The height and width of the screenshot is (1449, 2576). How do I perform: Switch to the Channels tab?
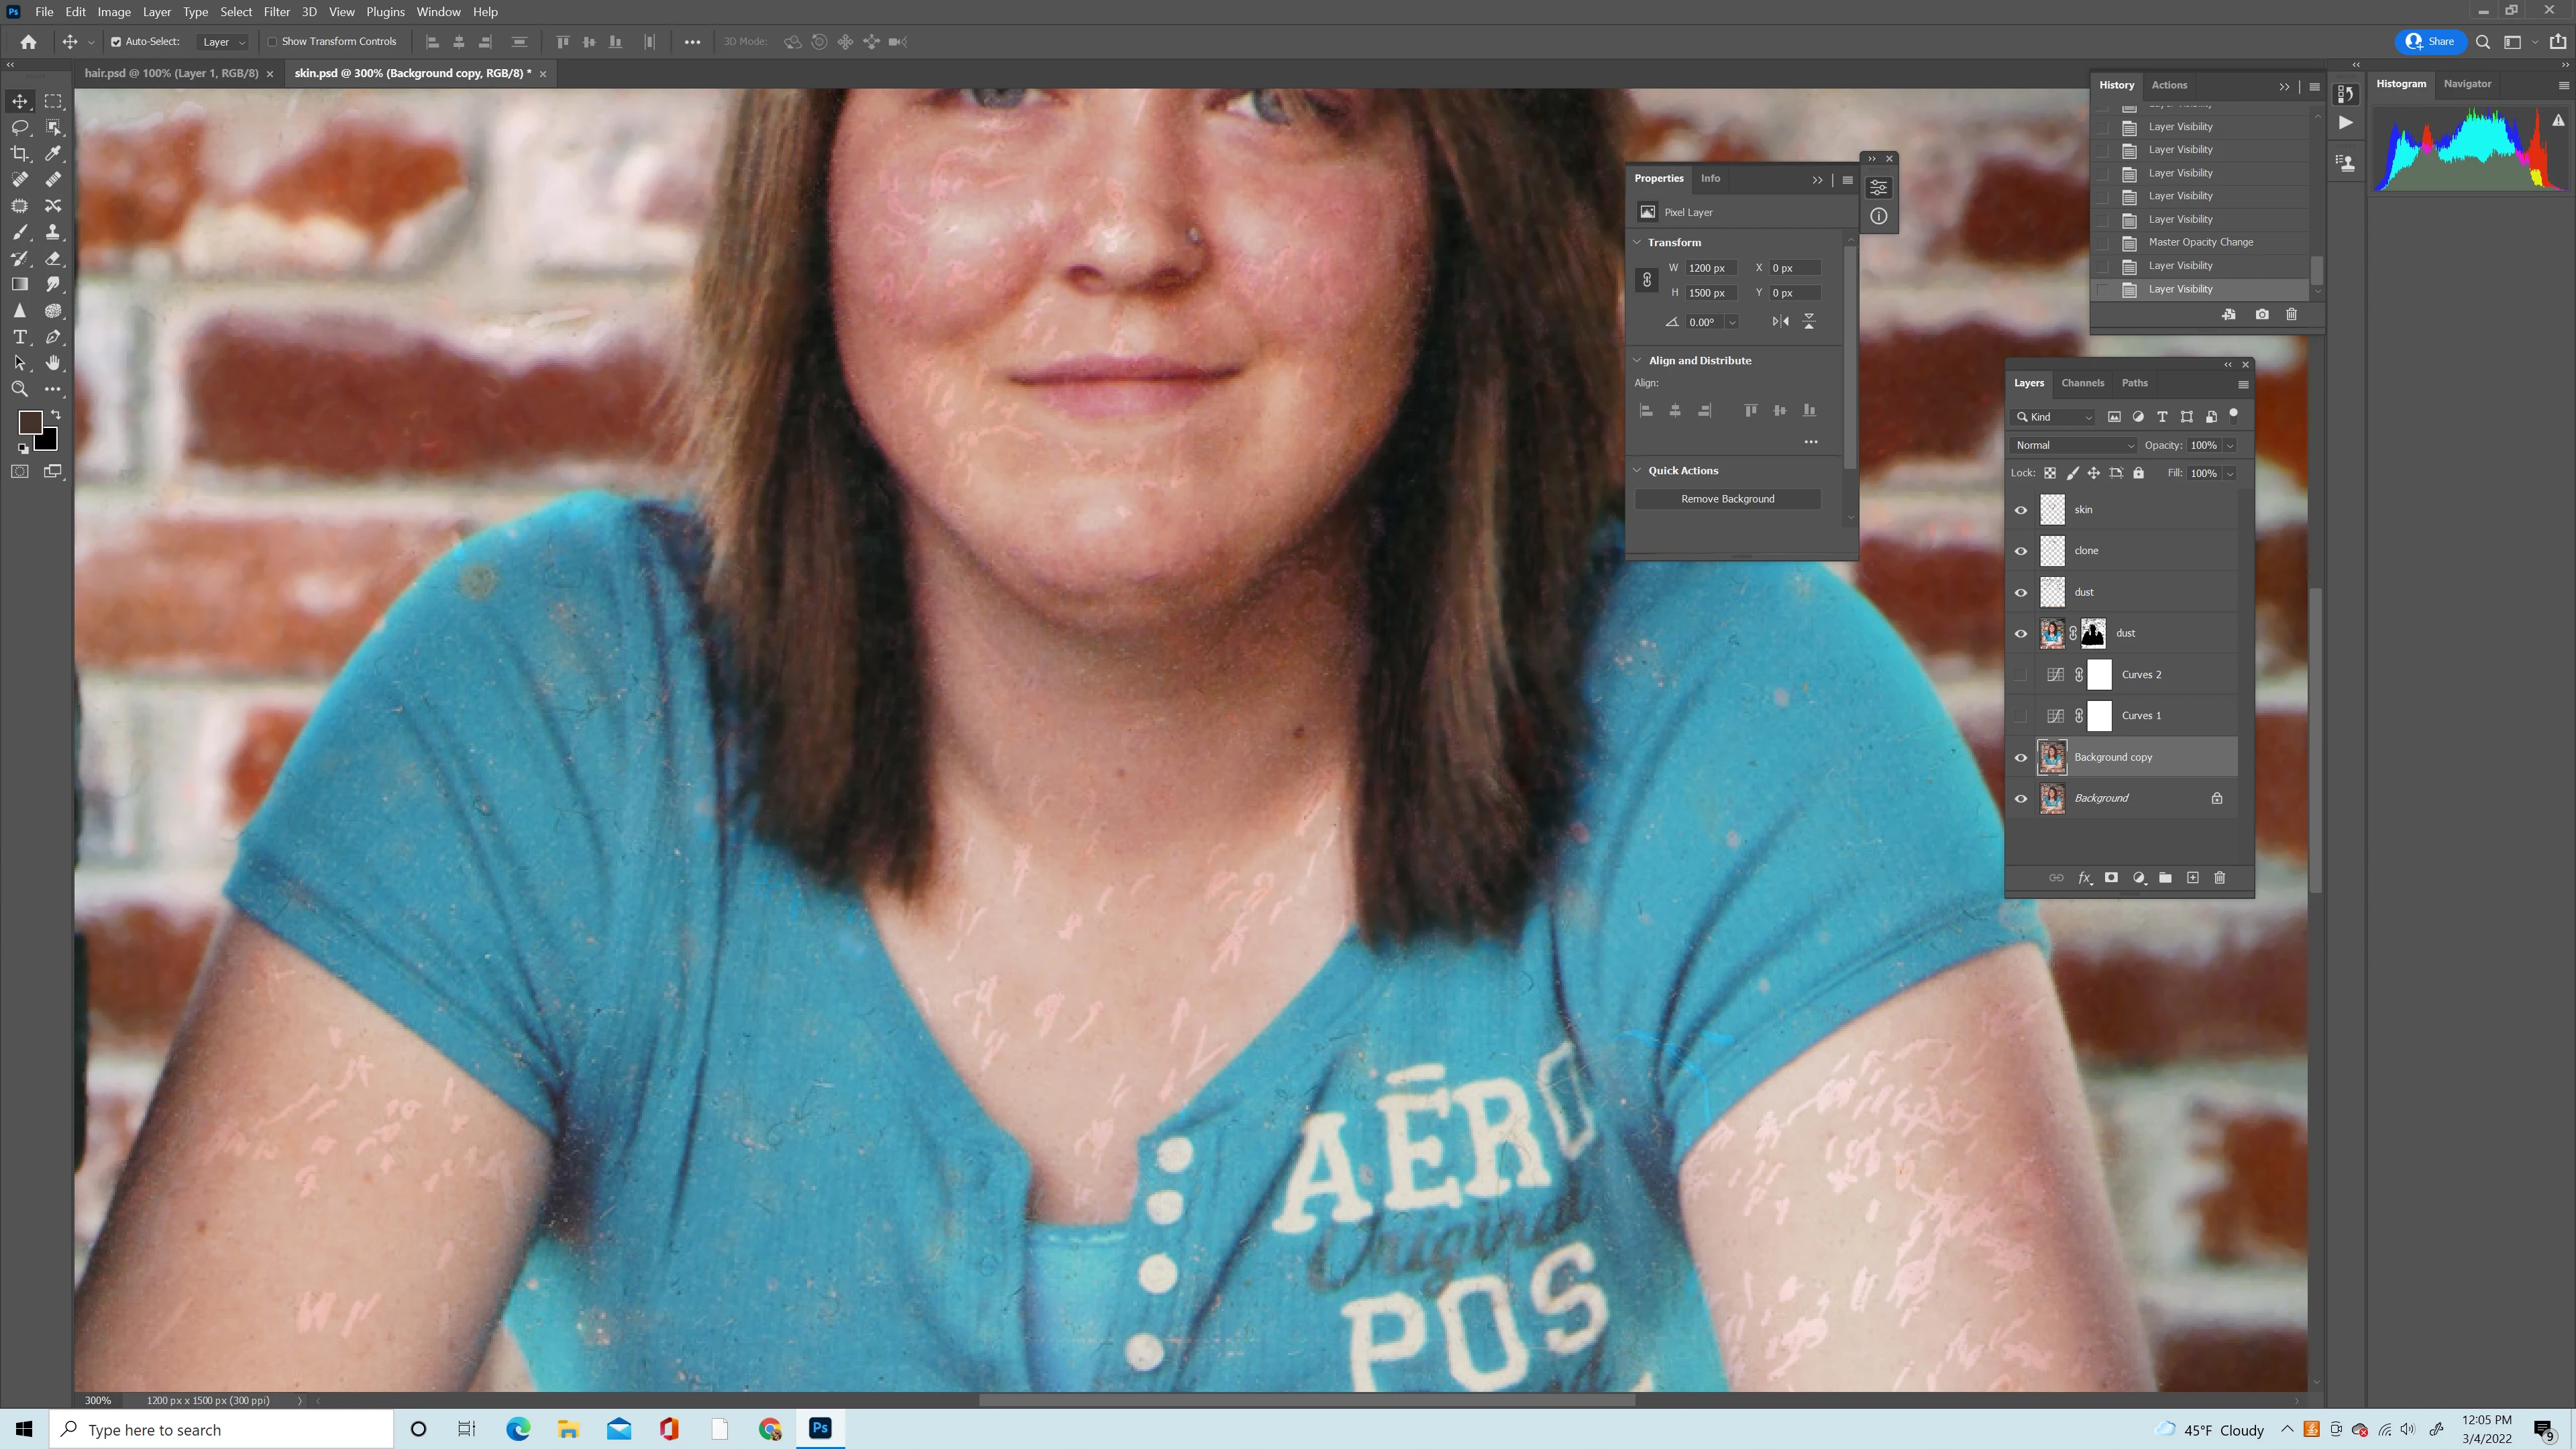[2082, 383]
